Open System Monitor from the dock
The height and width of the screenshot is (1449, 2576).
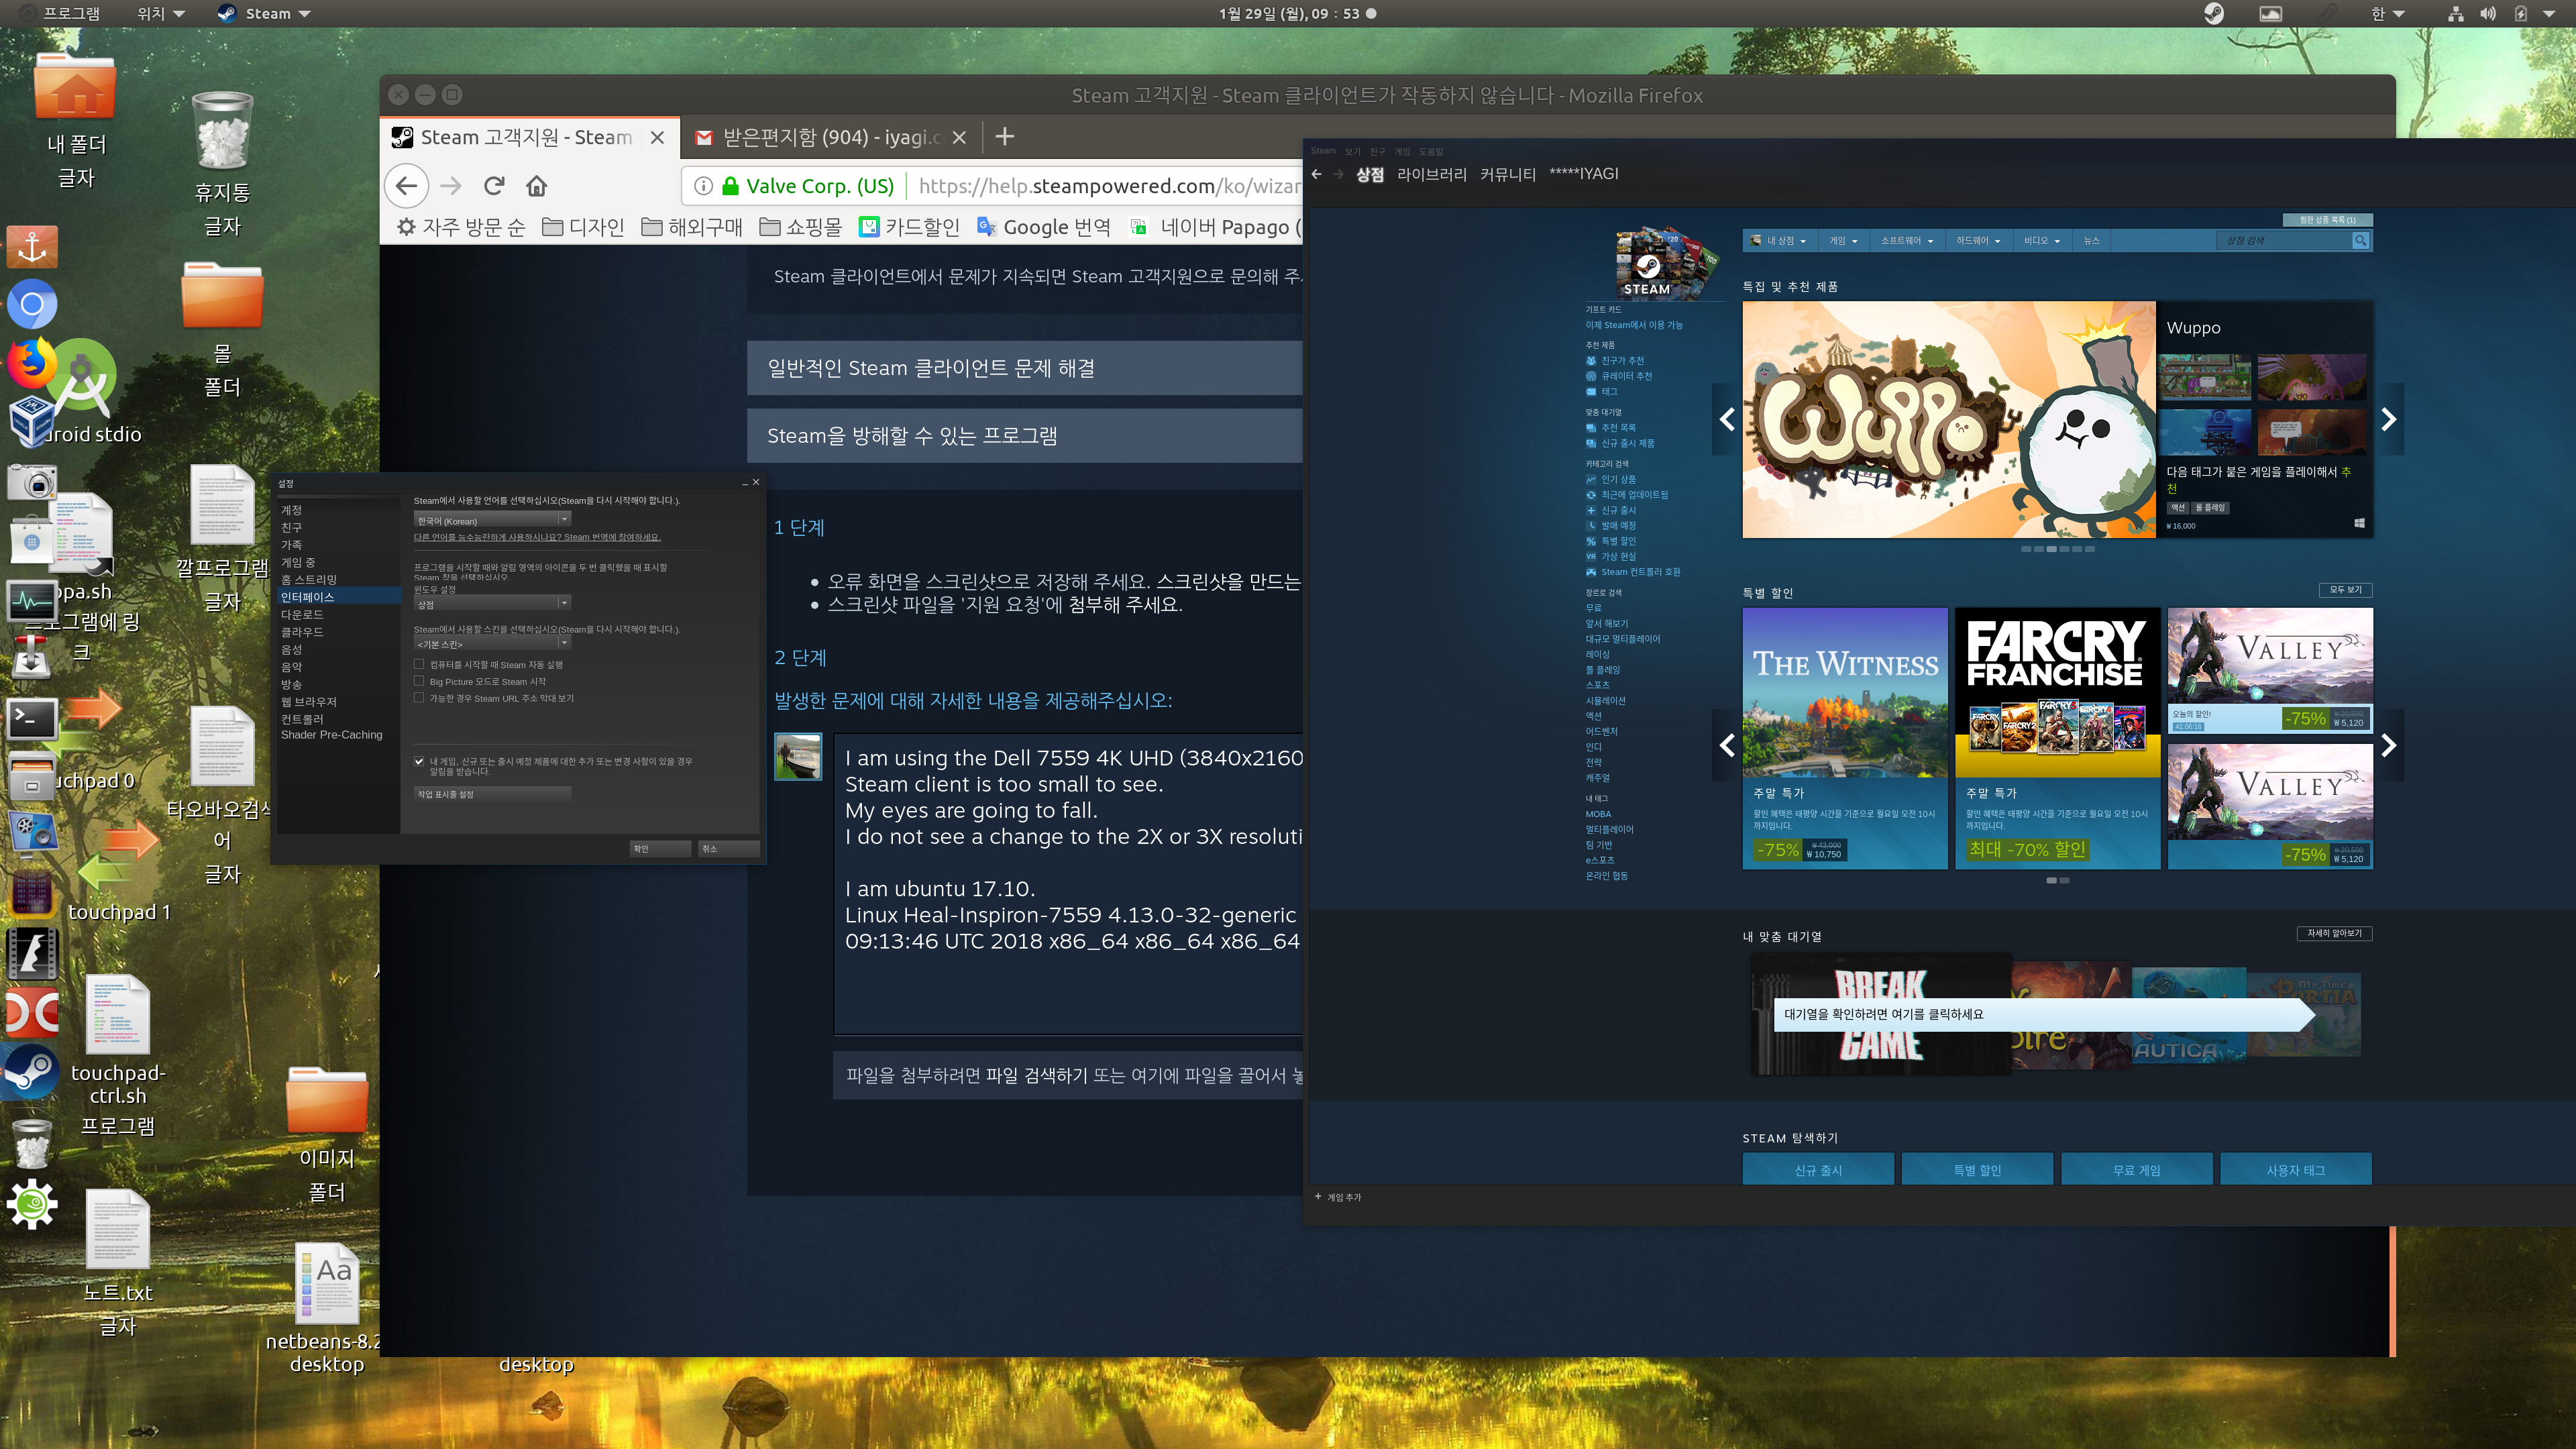point(32,601)
